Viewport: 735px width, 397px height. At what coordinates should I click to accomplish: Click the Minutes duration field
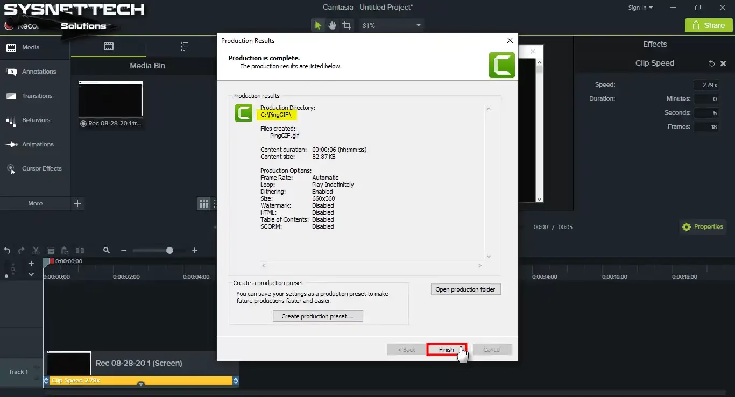click(x=706, y=99)
